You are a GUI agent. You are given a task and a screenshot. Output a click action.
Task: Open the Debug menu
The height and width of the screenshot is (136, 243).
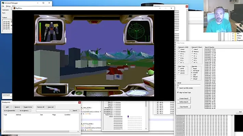pos(8,6)
